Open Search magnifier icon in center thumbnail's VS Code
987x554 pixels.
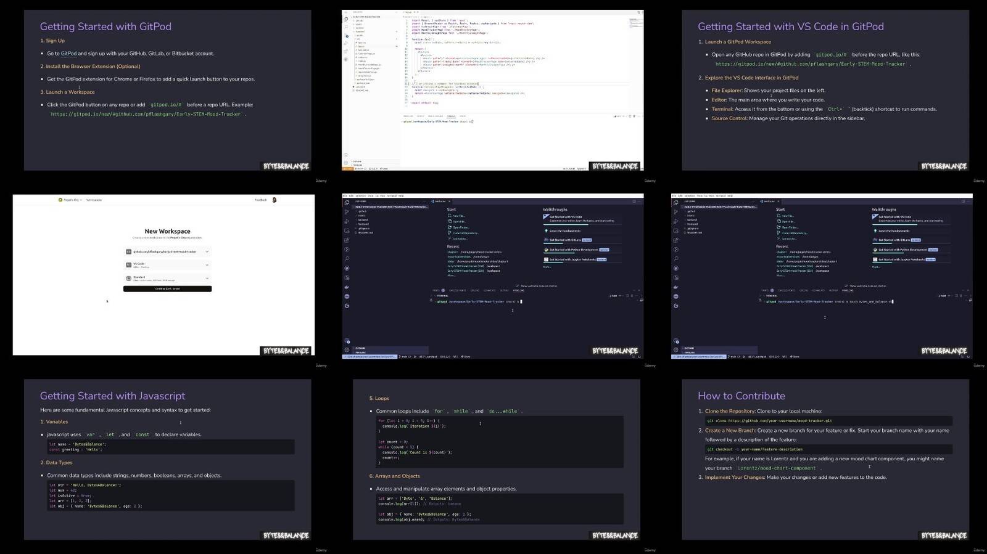(347, 259)
